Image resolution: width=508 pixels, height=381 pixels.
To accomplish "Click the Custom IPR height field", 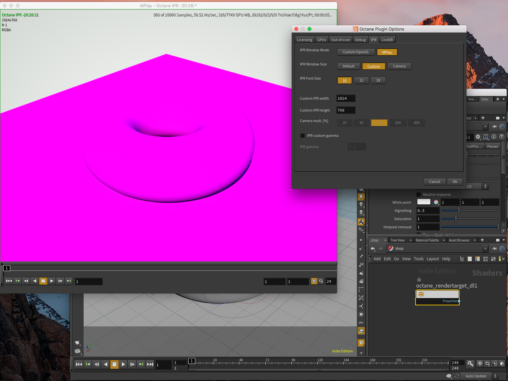I will [346, 110].
